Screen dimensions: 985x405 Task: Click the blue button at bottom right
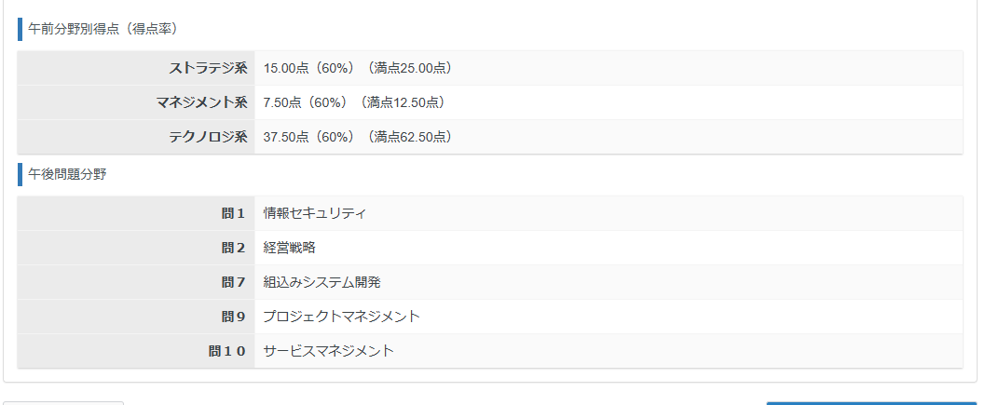click(870, 403)
